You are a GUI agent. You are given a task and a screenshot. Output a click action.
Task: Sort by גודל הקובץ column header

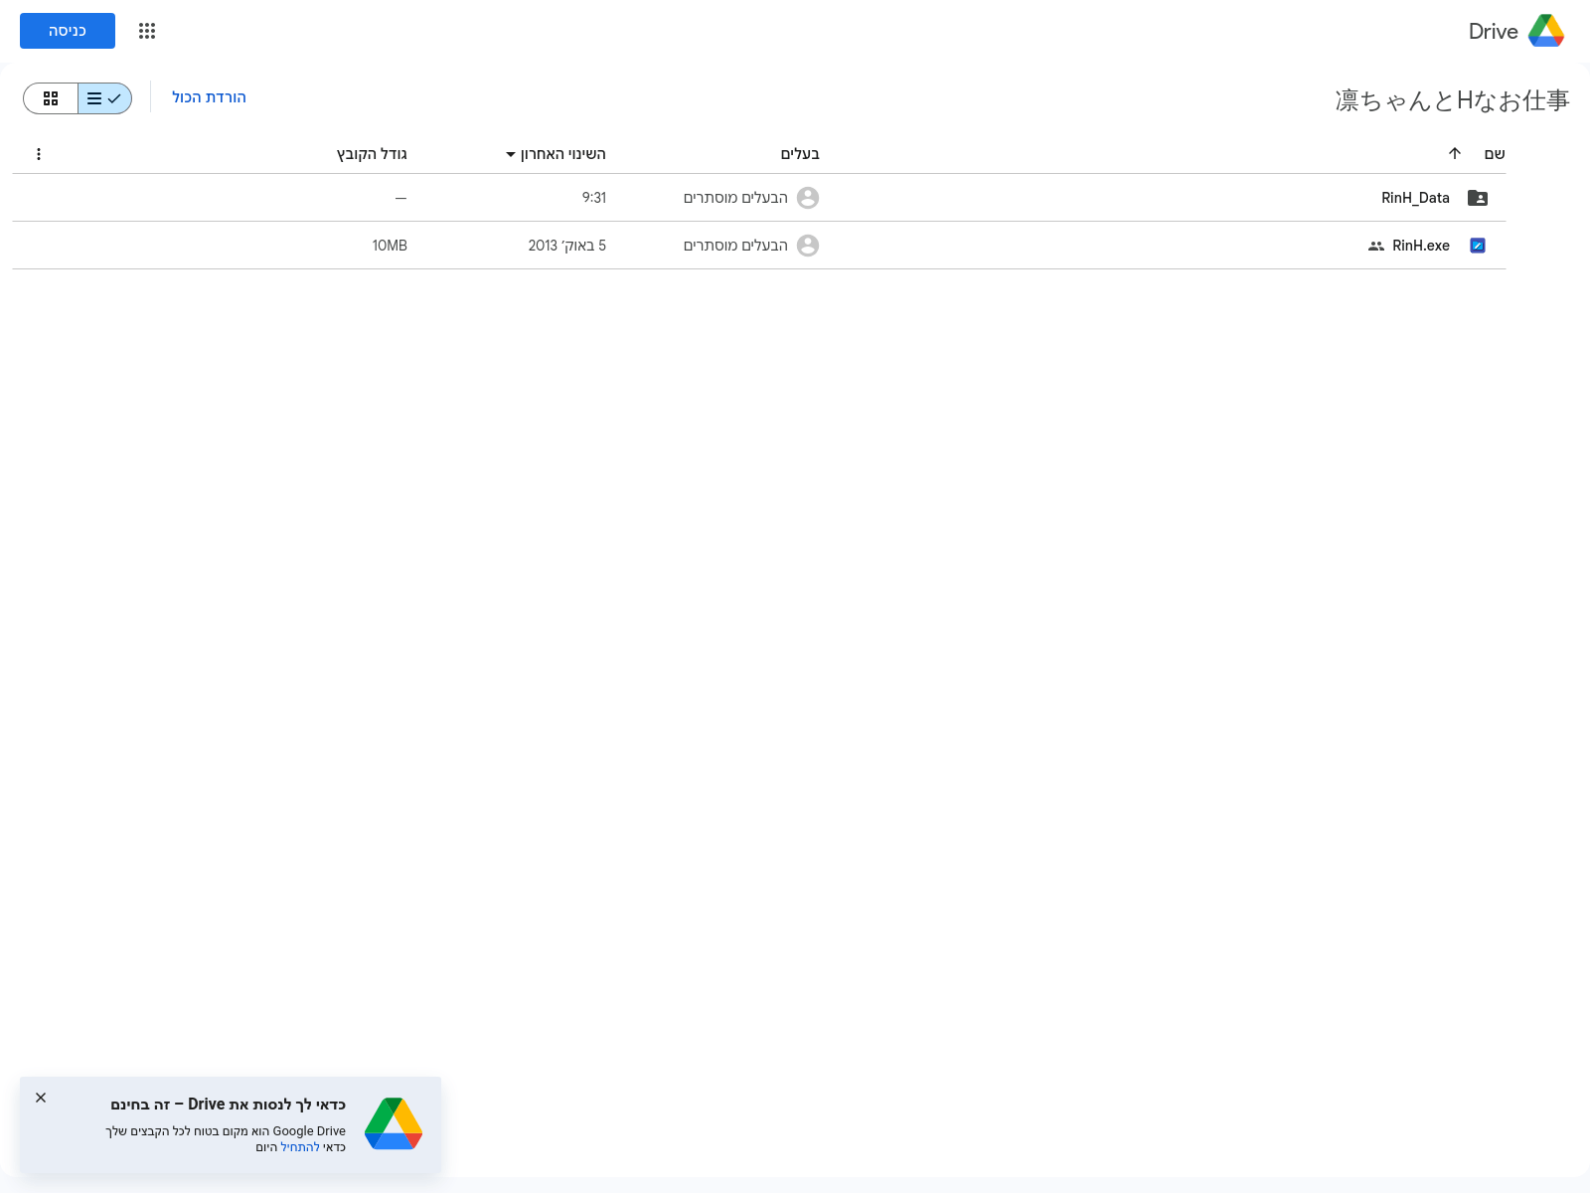(x=372, y=154)
